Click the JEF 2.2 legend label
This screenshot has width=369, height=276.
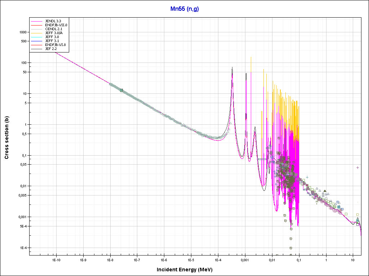(51, 49)
